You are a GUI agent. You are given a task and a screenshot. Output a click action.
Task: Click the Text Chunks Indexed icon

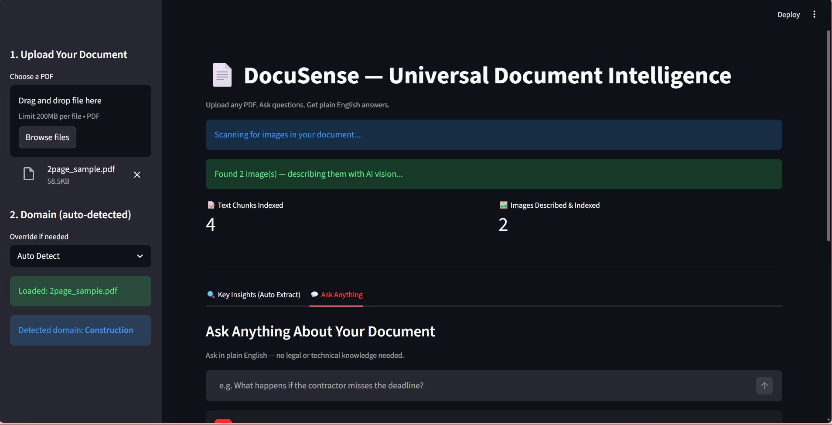(x=210, y=205)
